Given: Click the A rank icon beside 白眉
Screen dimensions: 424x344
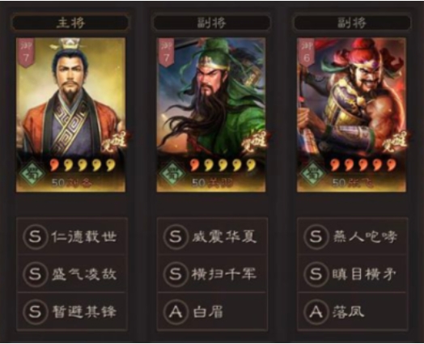Looking at the screenshot, I should pos(176,312).
